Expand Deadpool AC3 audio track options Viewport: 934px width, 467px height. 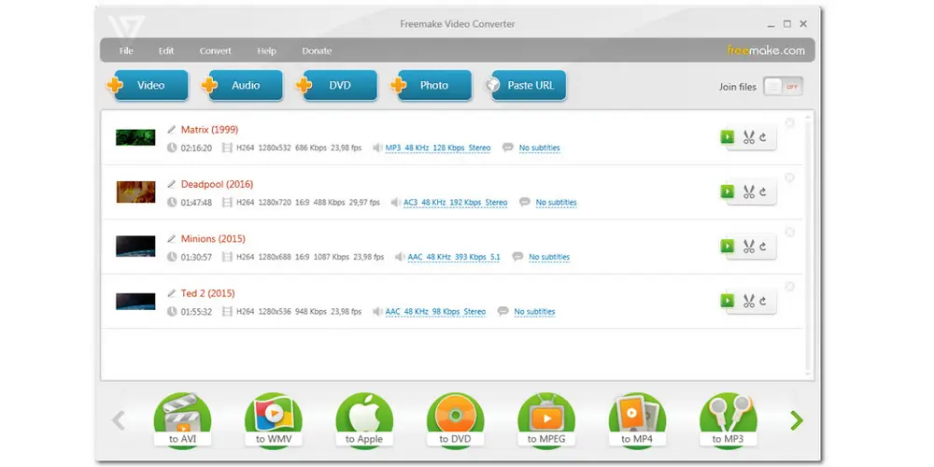tap(455, 203)
